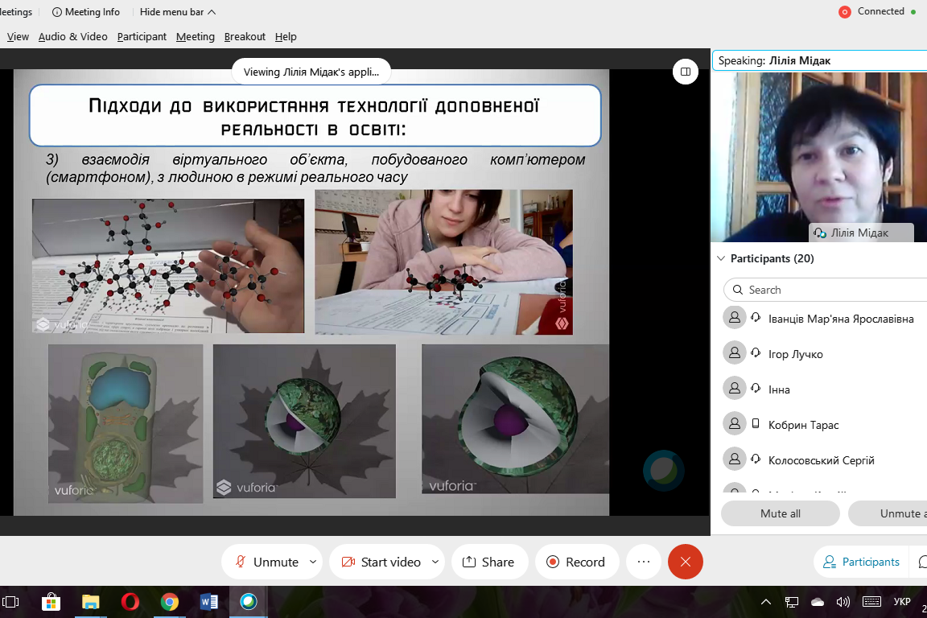Start recording with the Record button
Viewport: 927px width, 618px height.
coord(576,562)
